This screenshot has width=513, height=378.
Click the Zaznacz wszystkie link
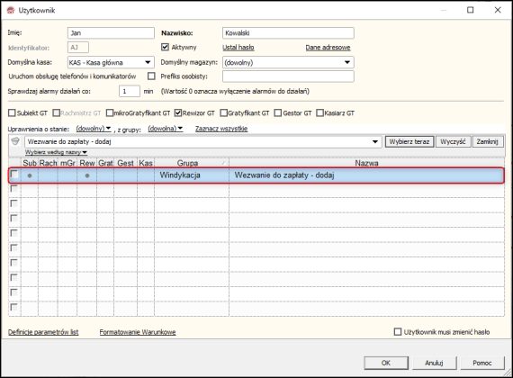(x=221, y=129)
